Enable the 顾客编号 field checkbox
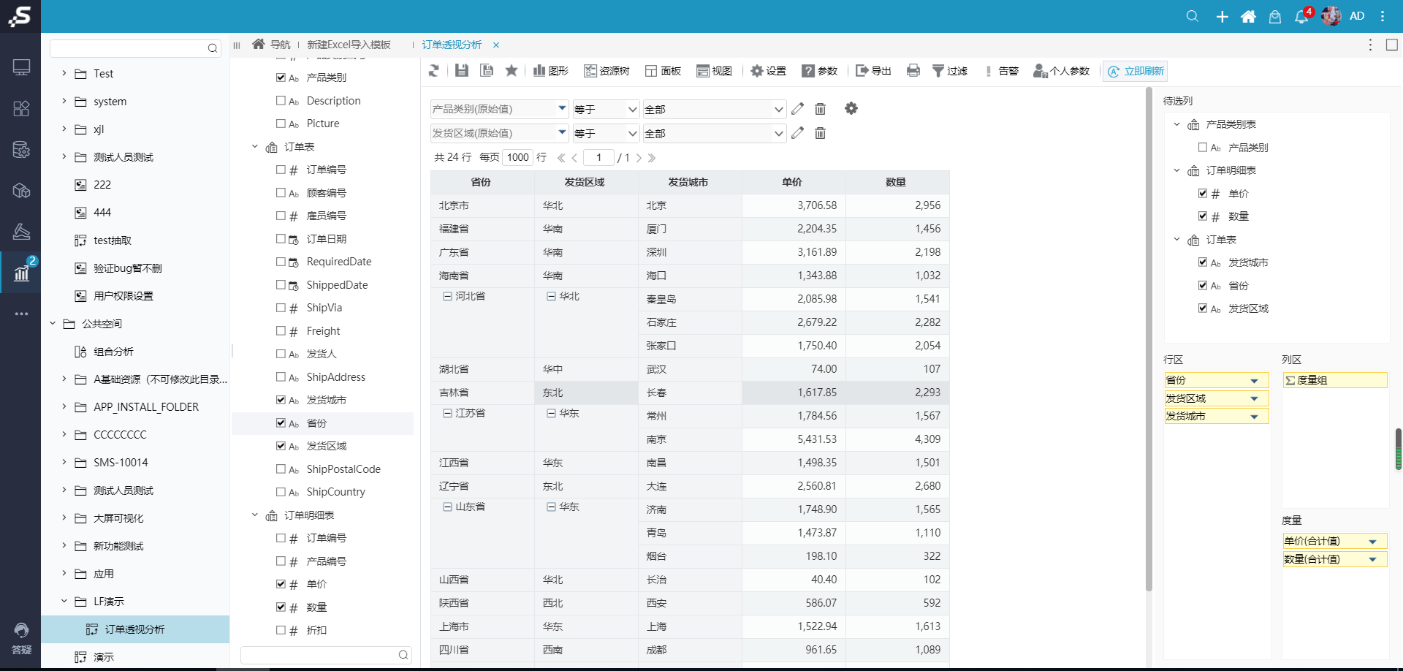Image resolution: width=1403 pixels, height=671 pixels. (281, 193)
